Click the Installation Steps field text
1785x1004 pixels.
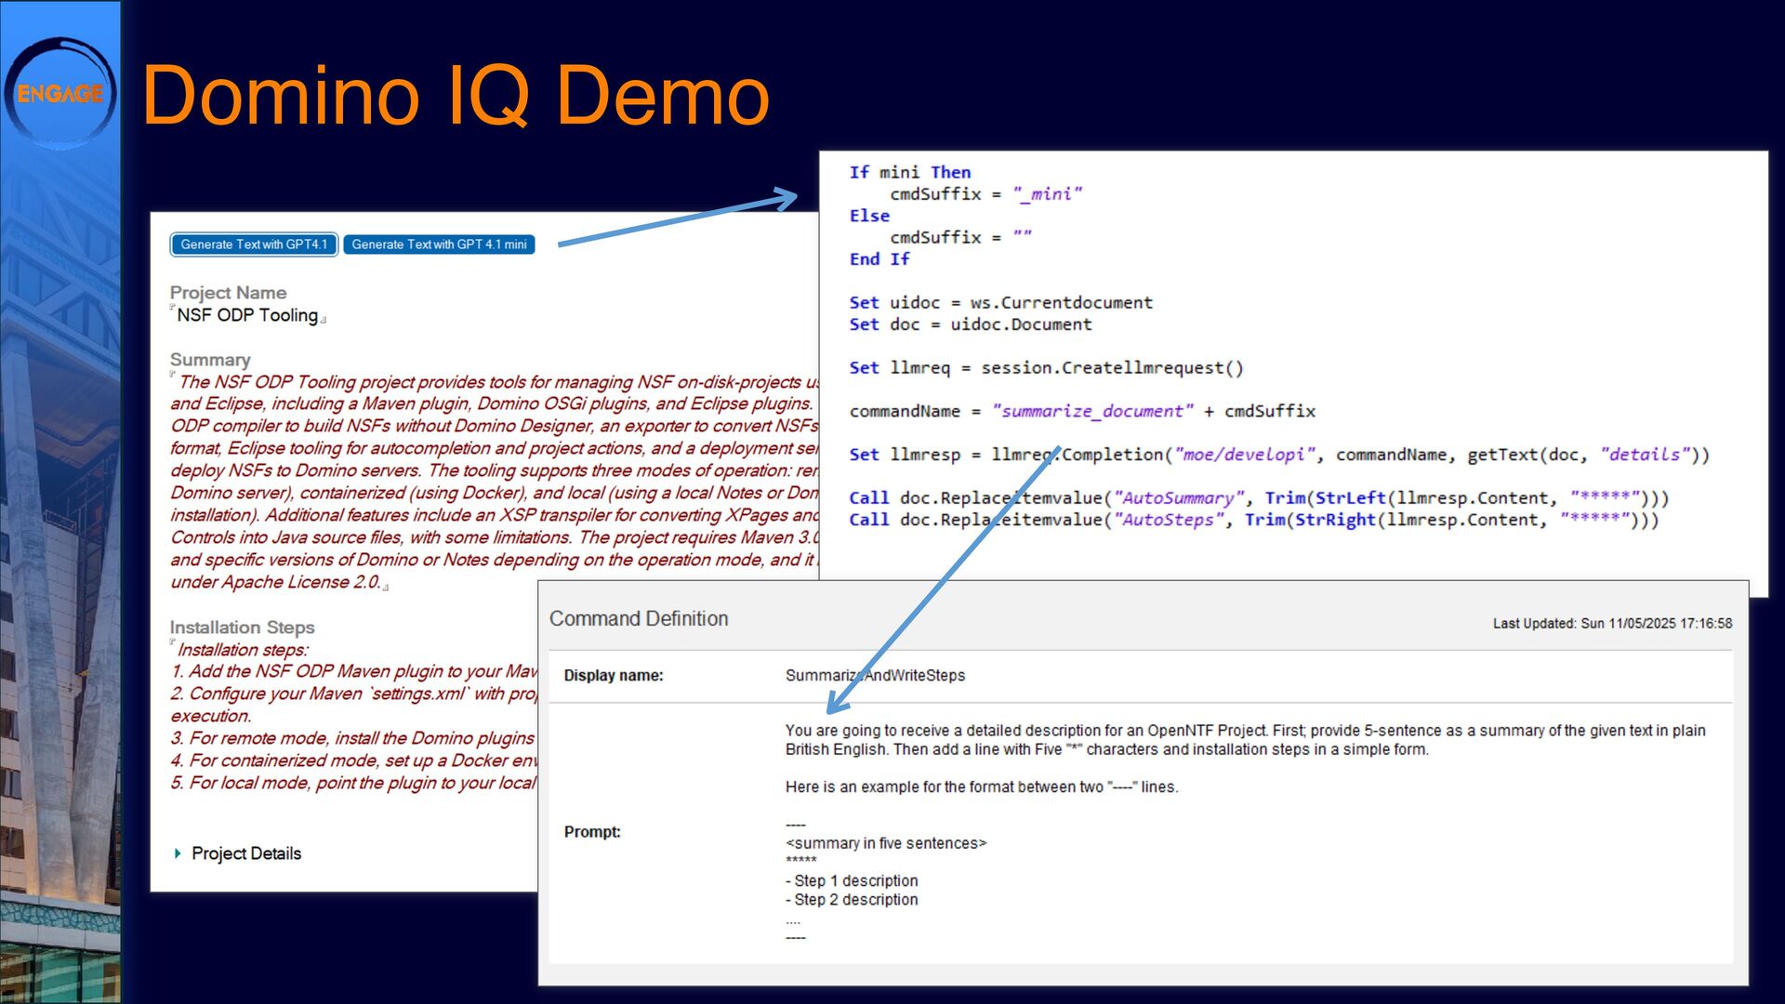354,716
